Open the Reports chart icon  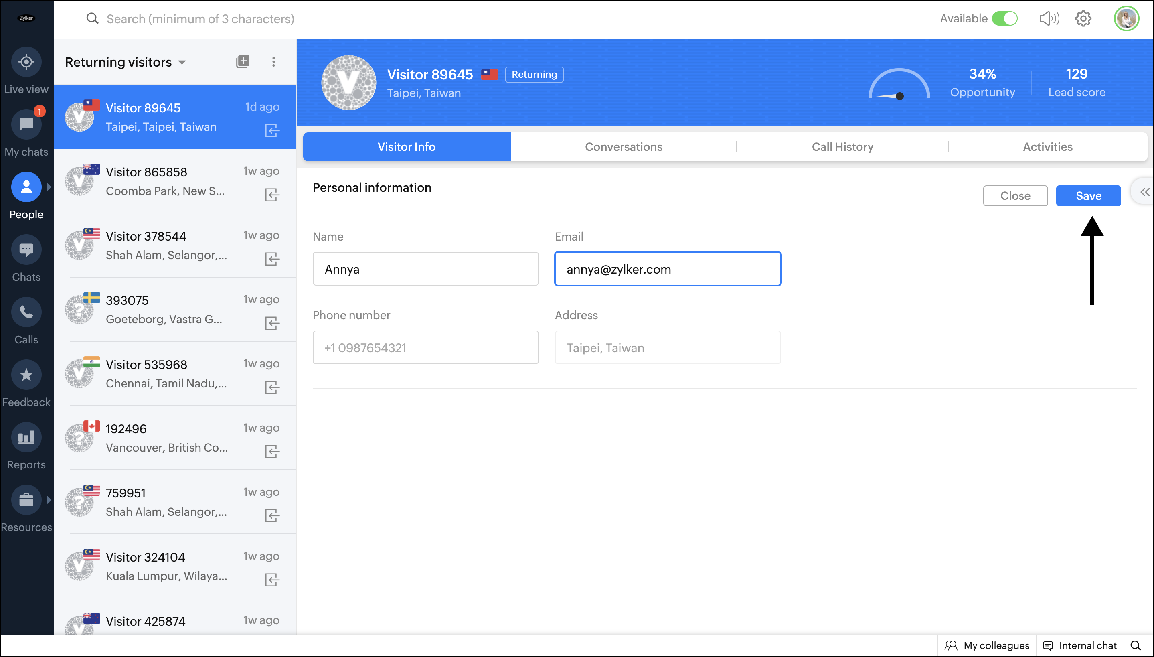(x=26, y=437)
